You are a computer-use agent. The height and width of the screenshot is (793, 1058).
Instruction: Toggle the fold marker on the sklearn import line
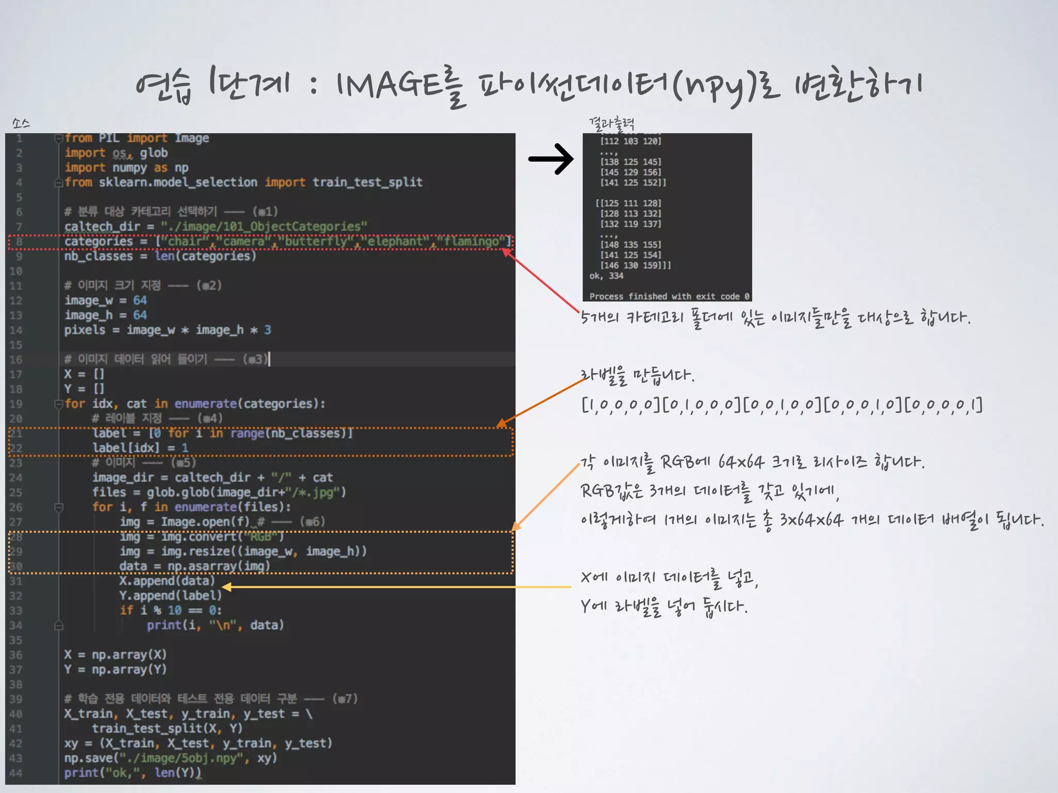click(59, 183)
